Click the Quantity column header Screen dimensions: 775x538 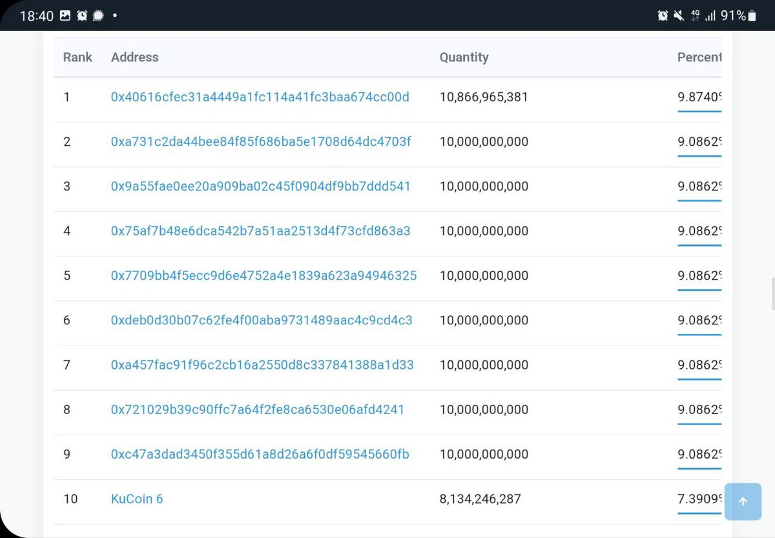(464, 57)
